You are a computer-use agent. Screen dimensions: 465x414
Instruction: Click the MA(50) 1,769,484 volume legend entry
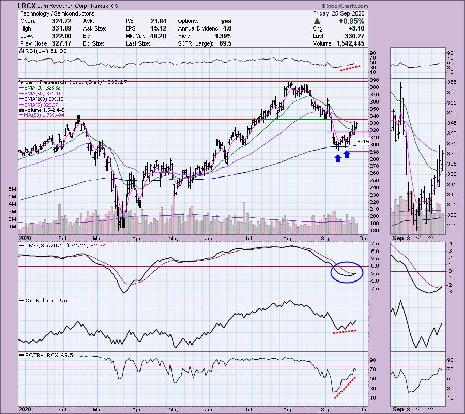[42, 115]
